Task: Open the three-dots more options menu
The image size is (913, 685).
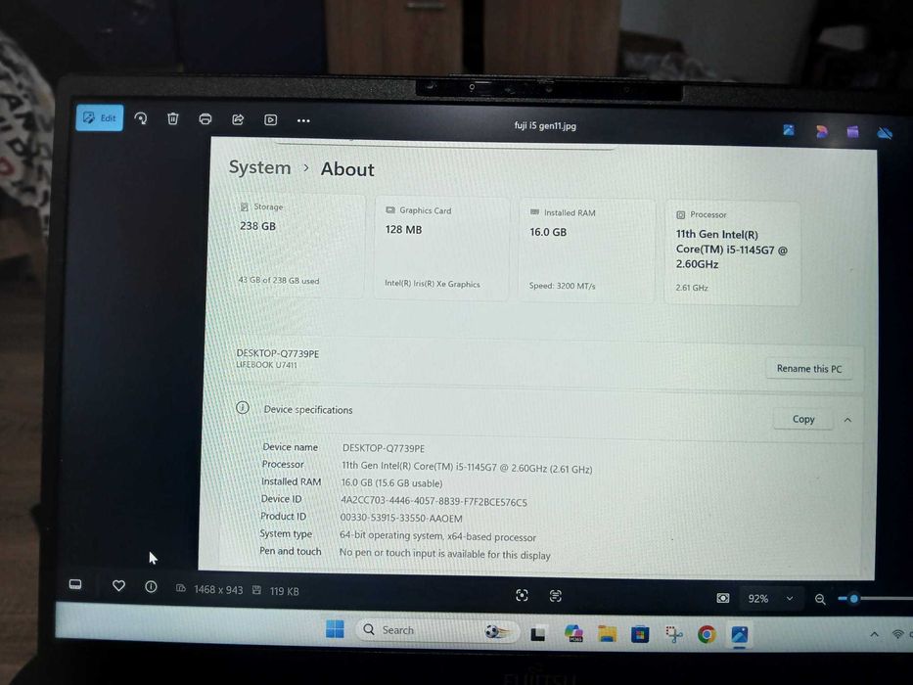Action: 303,120
